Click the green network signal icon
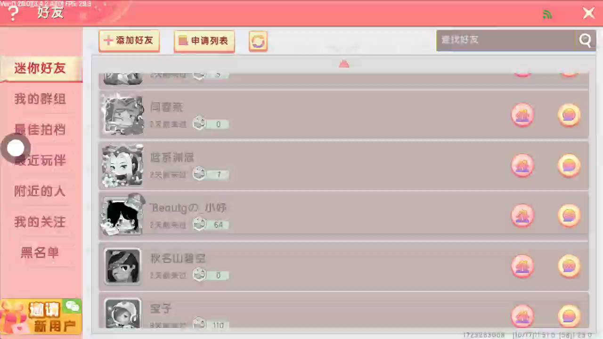Viewport: 603px width, 339px height. pyautogui.click(x=547, y=15)
